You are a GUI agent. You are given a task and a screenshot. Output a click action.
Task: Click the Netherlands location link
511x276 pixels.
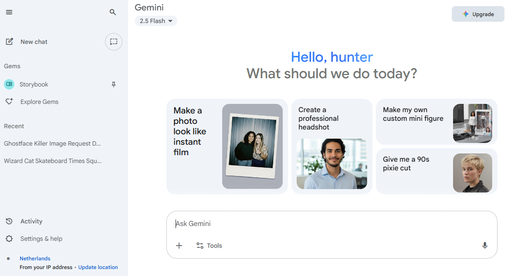35,259
